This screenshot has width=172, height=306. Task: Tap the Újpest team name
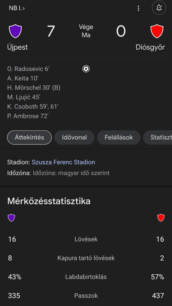pos(18,47)
